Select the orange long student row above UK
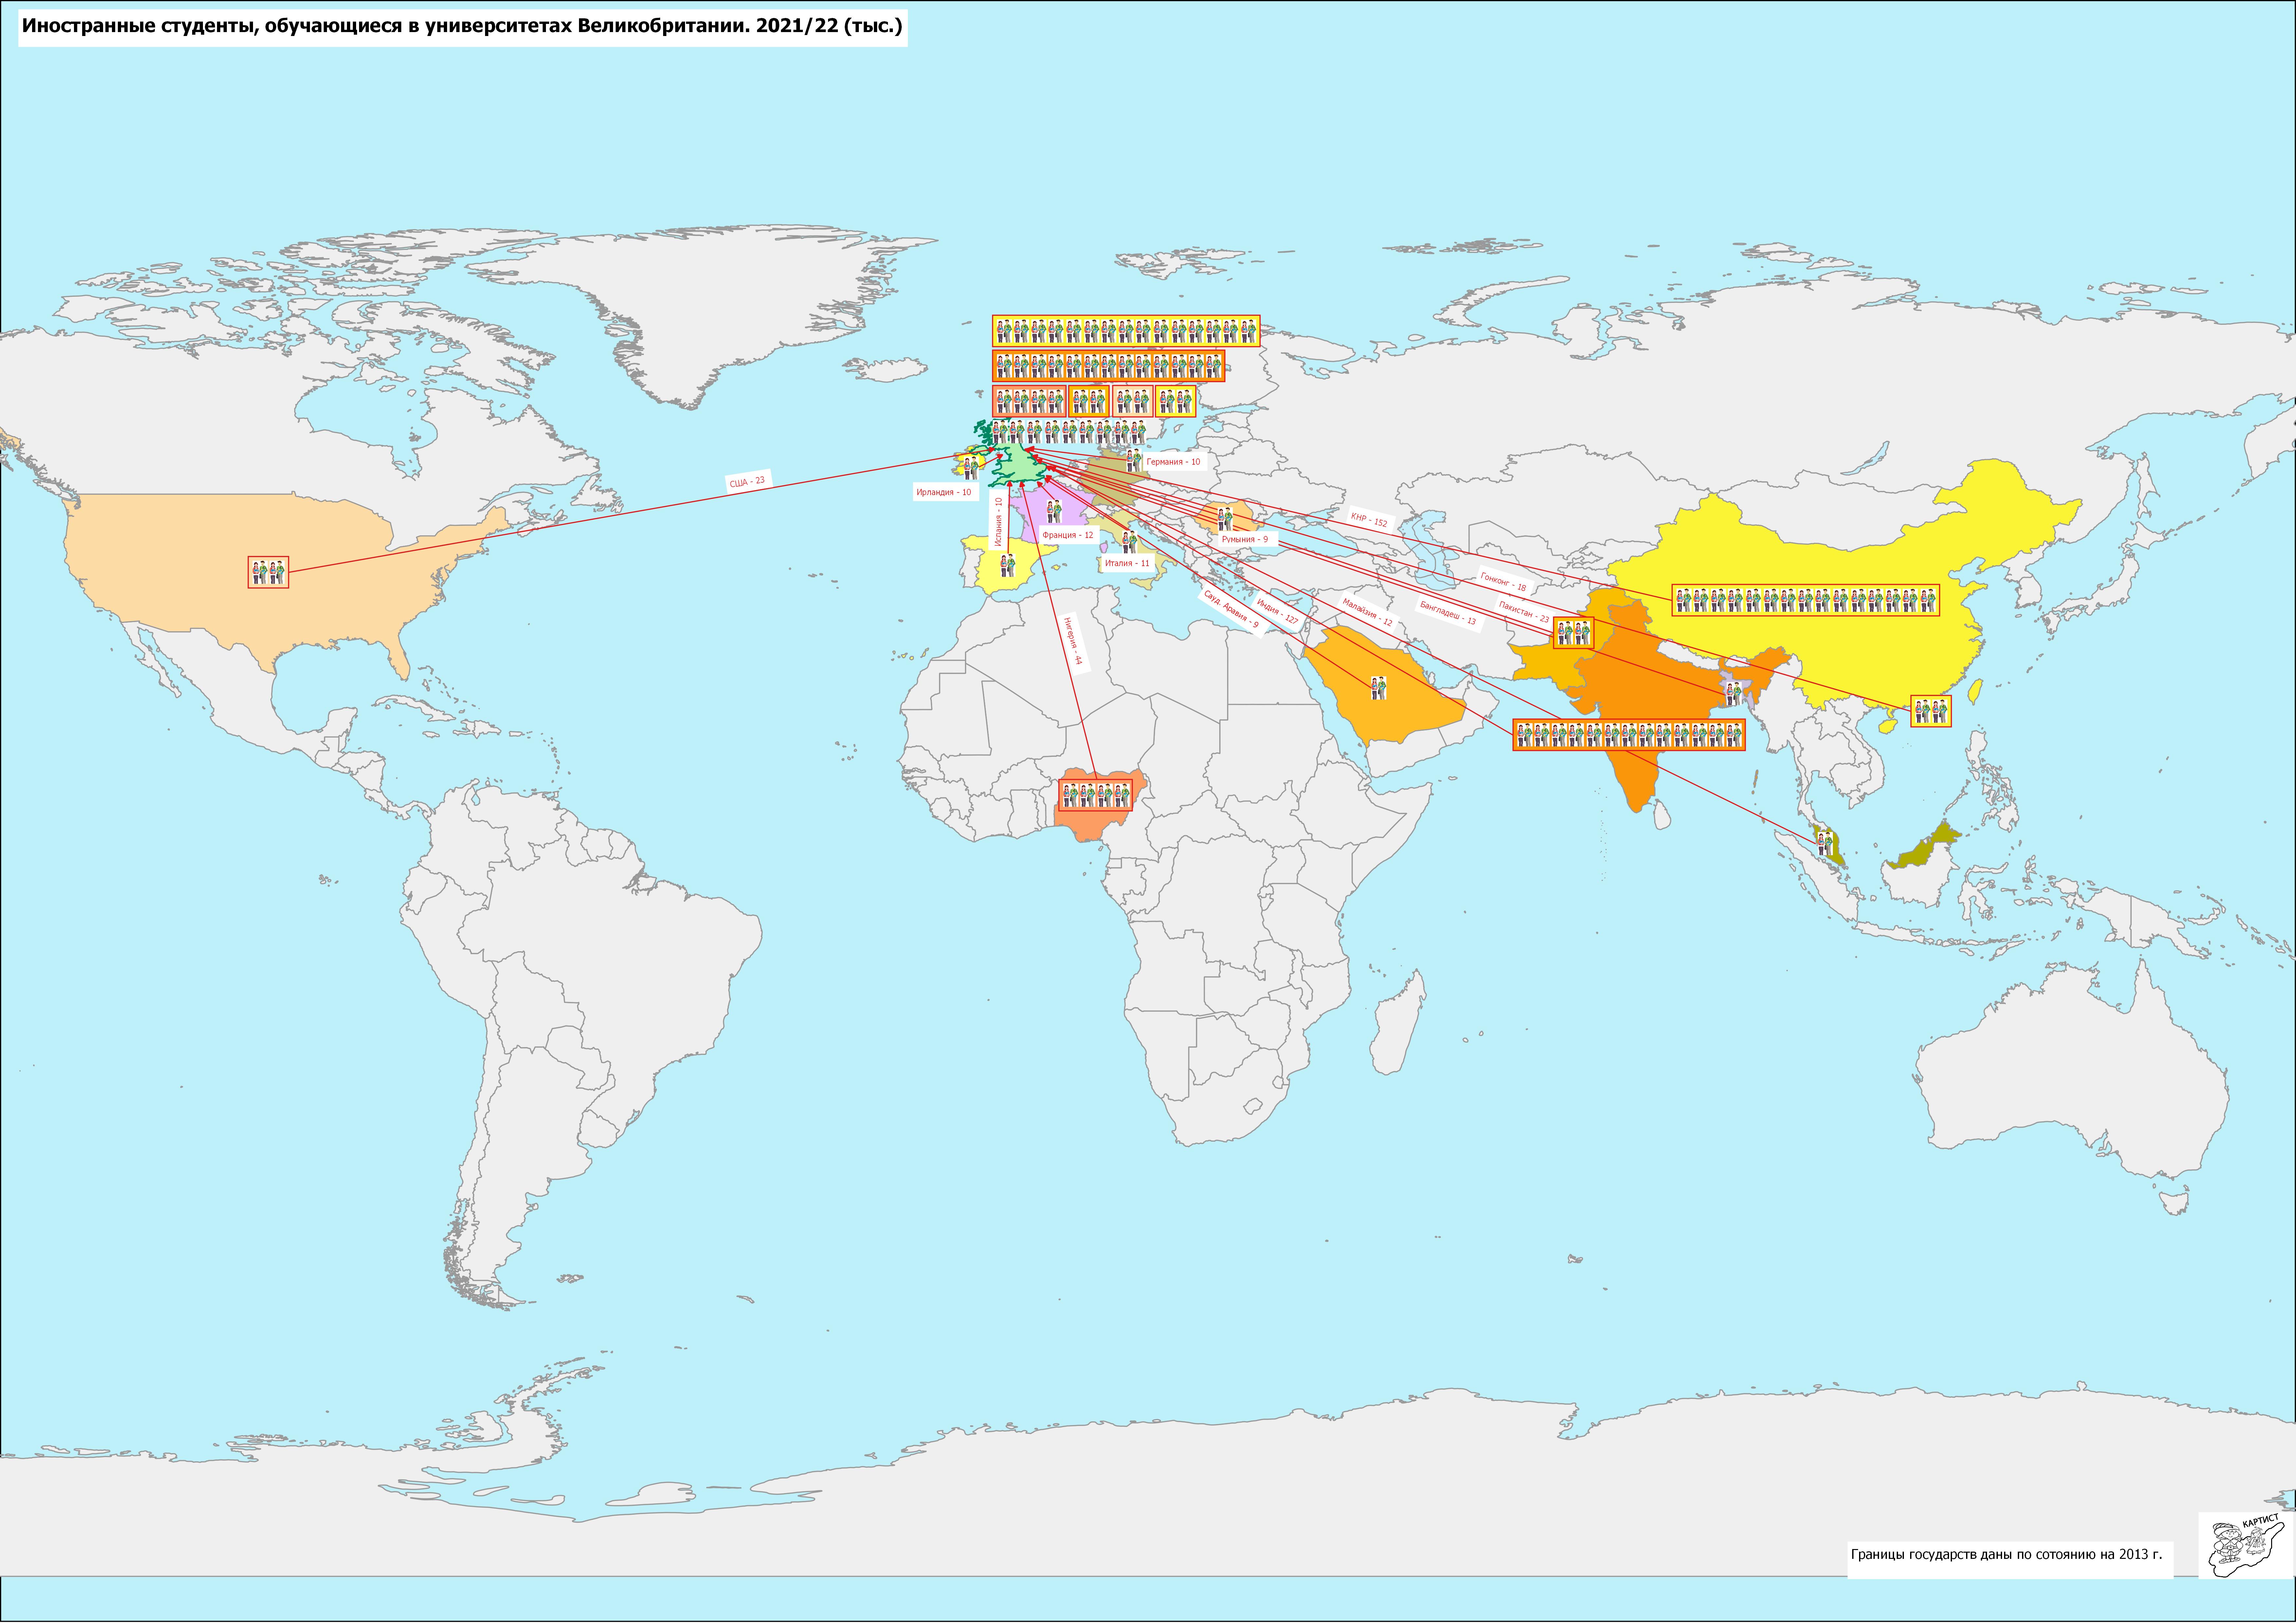2296x1623 pixels. (x=1109, y=366)
